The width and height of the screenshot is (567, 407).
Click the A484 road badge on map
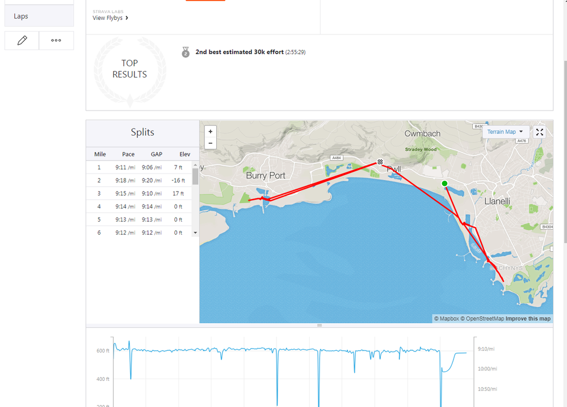click(337, 158)
